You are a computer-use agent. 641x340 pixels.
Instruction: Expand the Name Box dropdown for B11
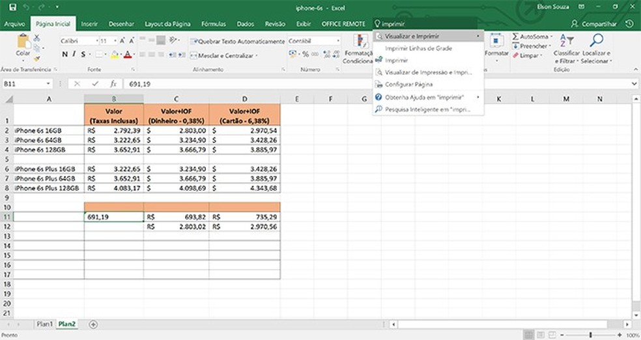[x=48, y=84]
